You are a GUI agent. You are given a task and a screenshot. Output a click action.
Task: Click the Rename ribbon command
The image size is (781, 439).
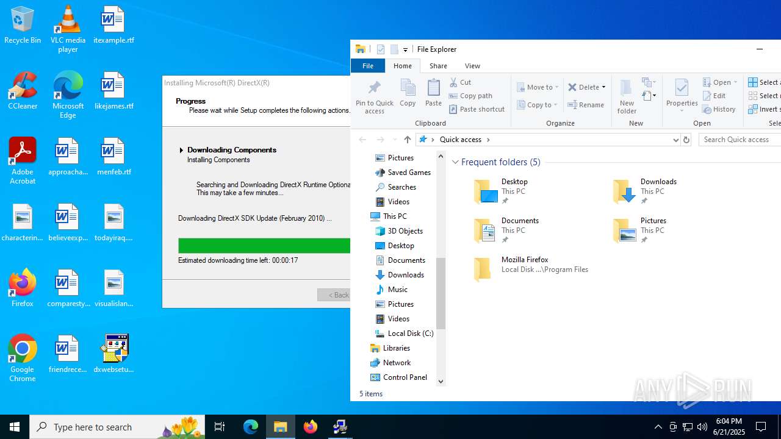586,105
